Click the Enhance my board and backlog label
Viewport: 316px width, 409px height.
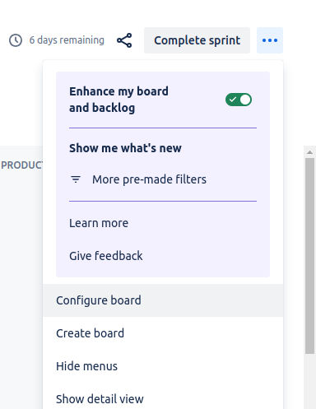pos(118,100)
